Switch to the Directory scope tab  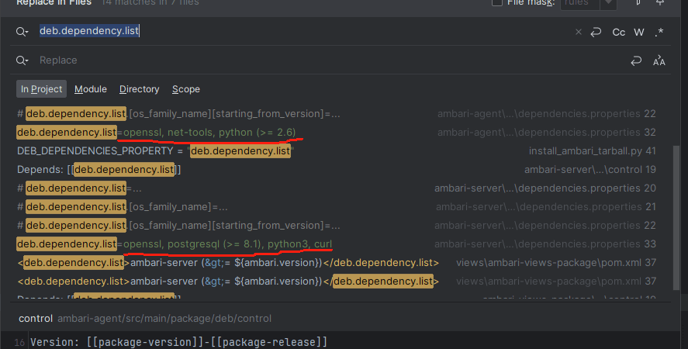point(139,89)
